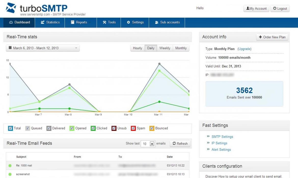The width and height of the screenshot is (298, 178).
Task: Click the Dashboard gauge icon
Action: coord(11,22)
